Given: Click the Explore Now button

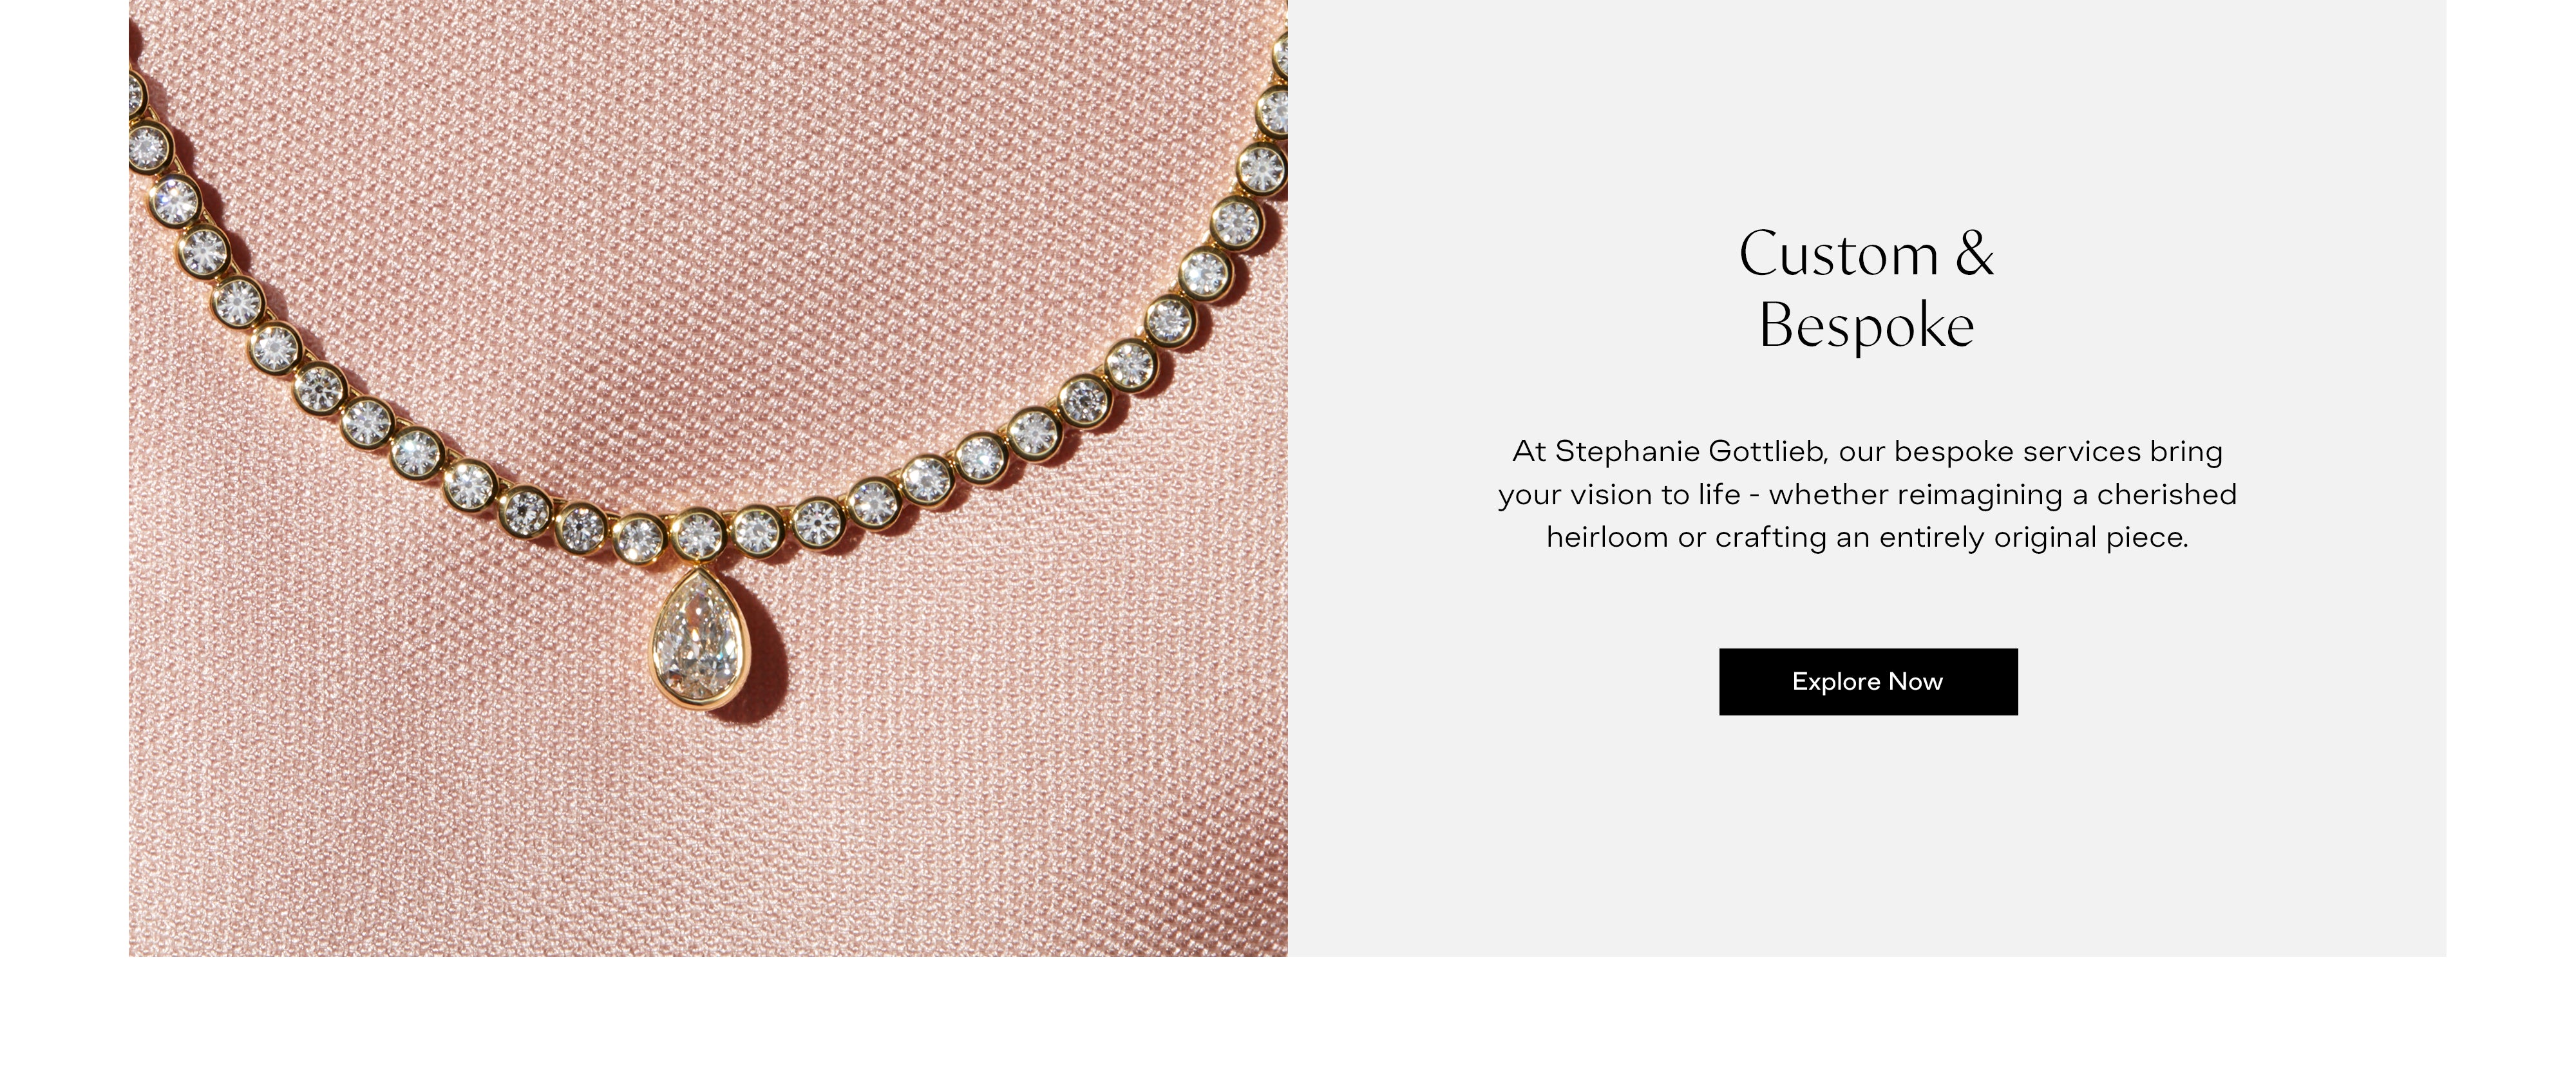Looking at the screenshot, I should [x=1867, y=681].
